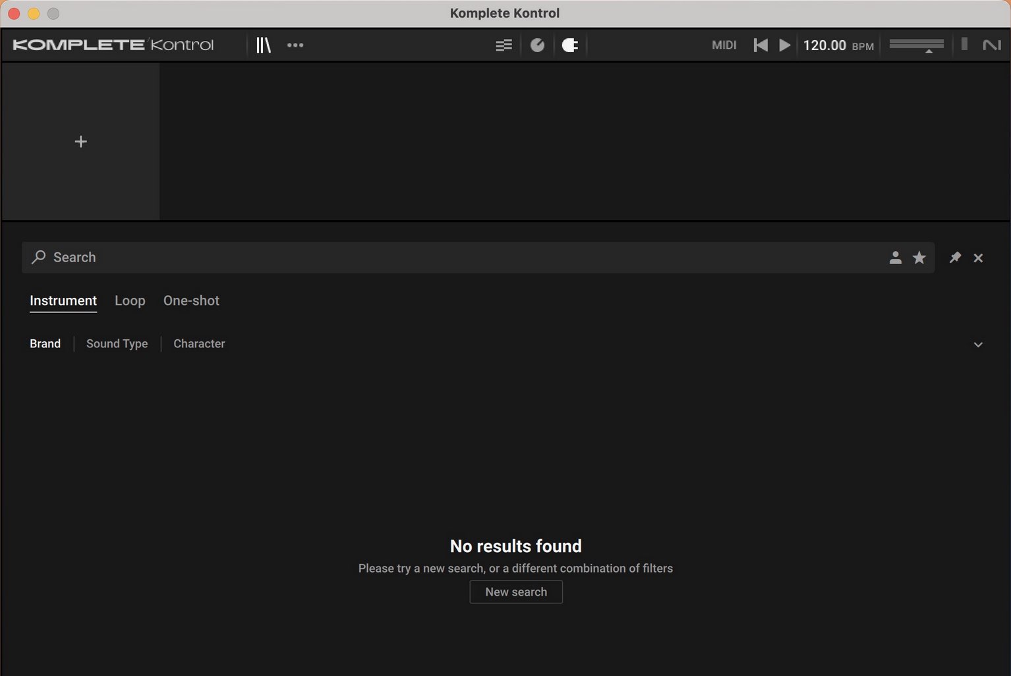Click the MIDI indicator label
Screen dimensions: 1011x676
tap(724, 45)
